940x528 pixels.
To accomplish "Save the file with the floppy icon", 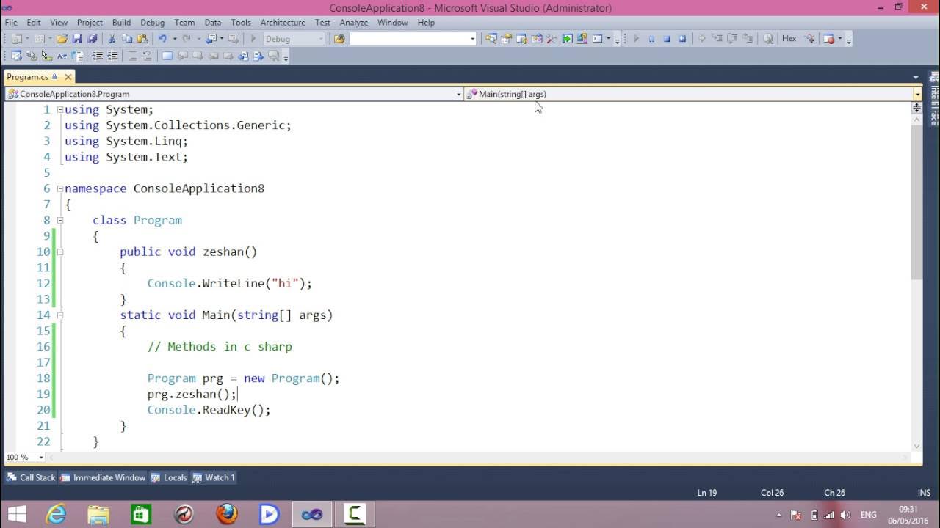I will tap(77, 39).
